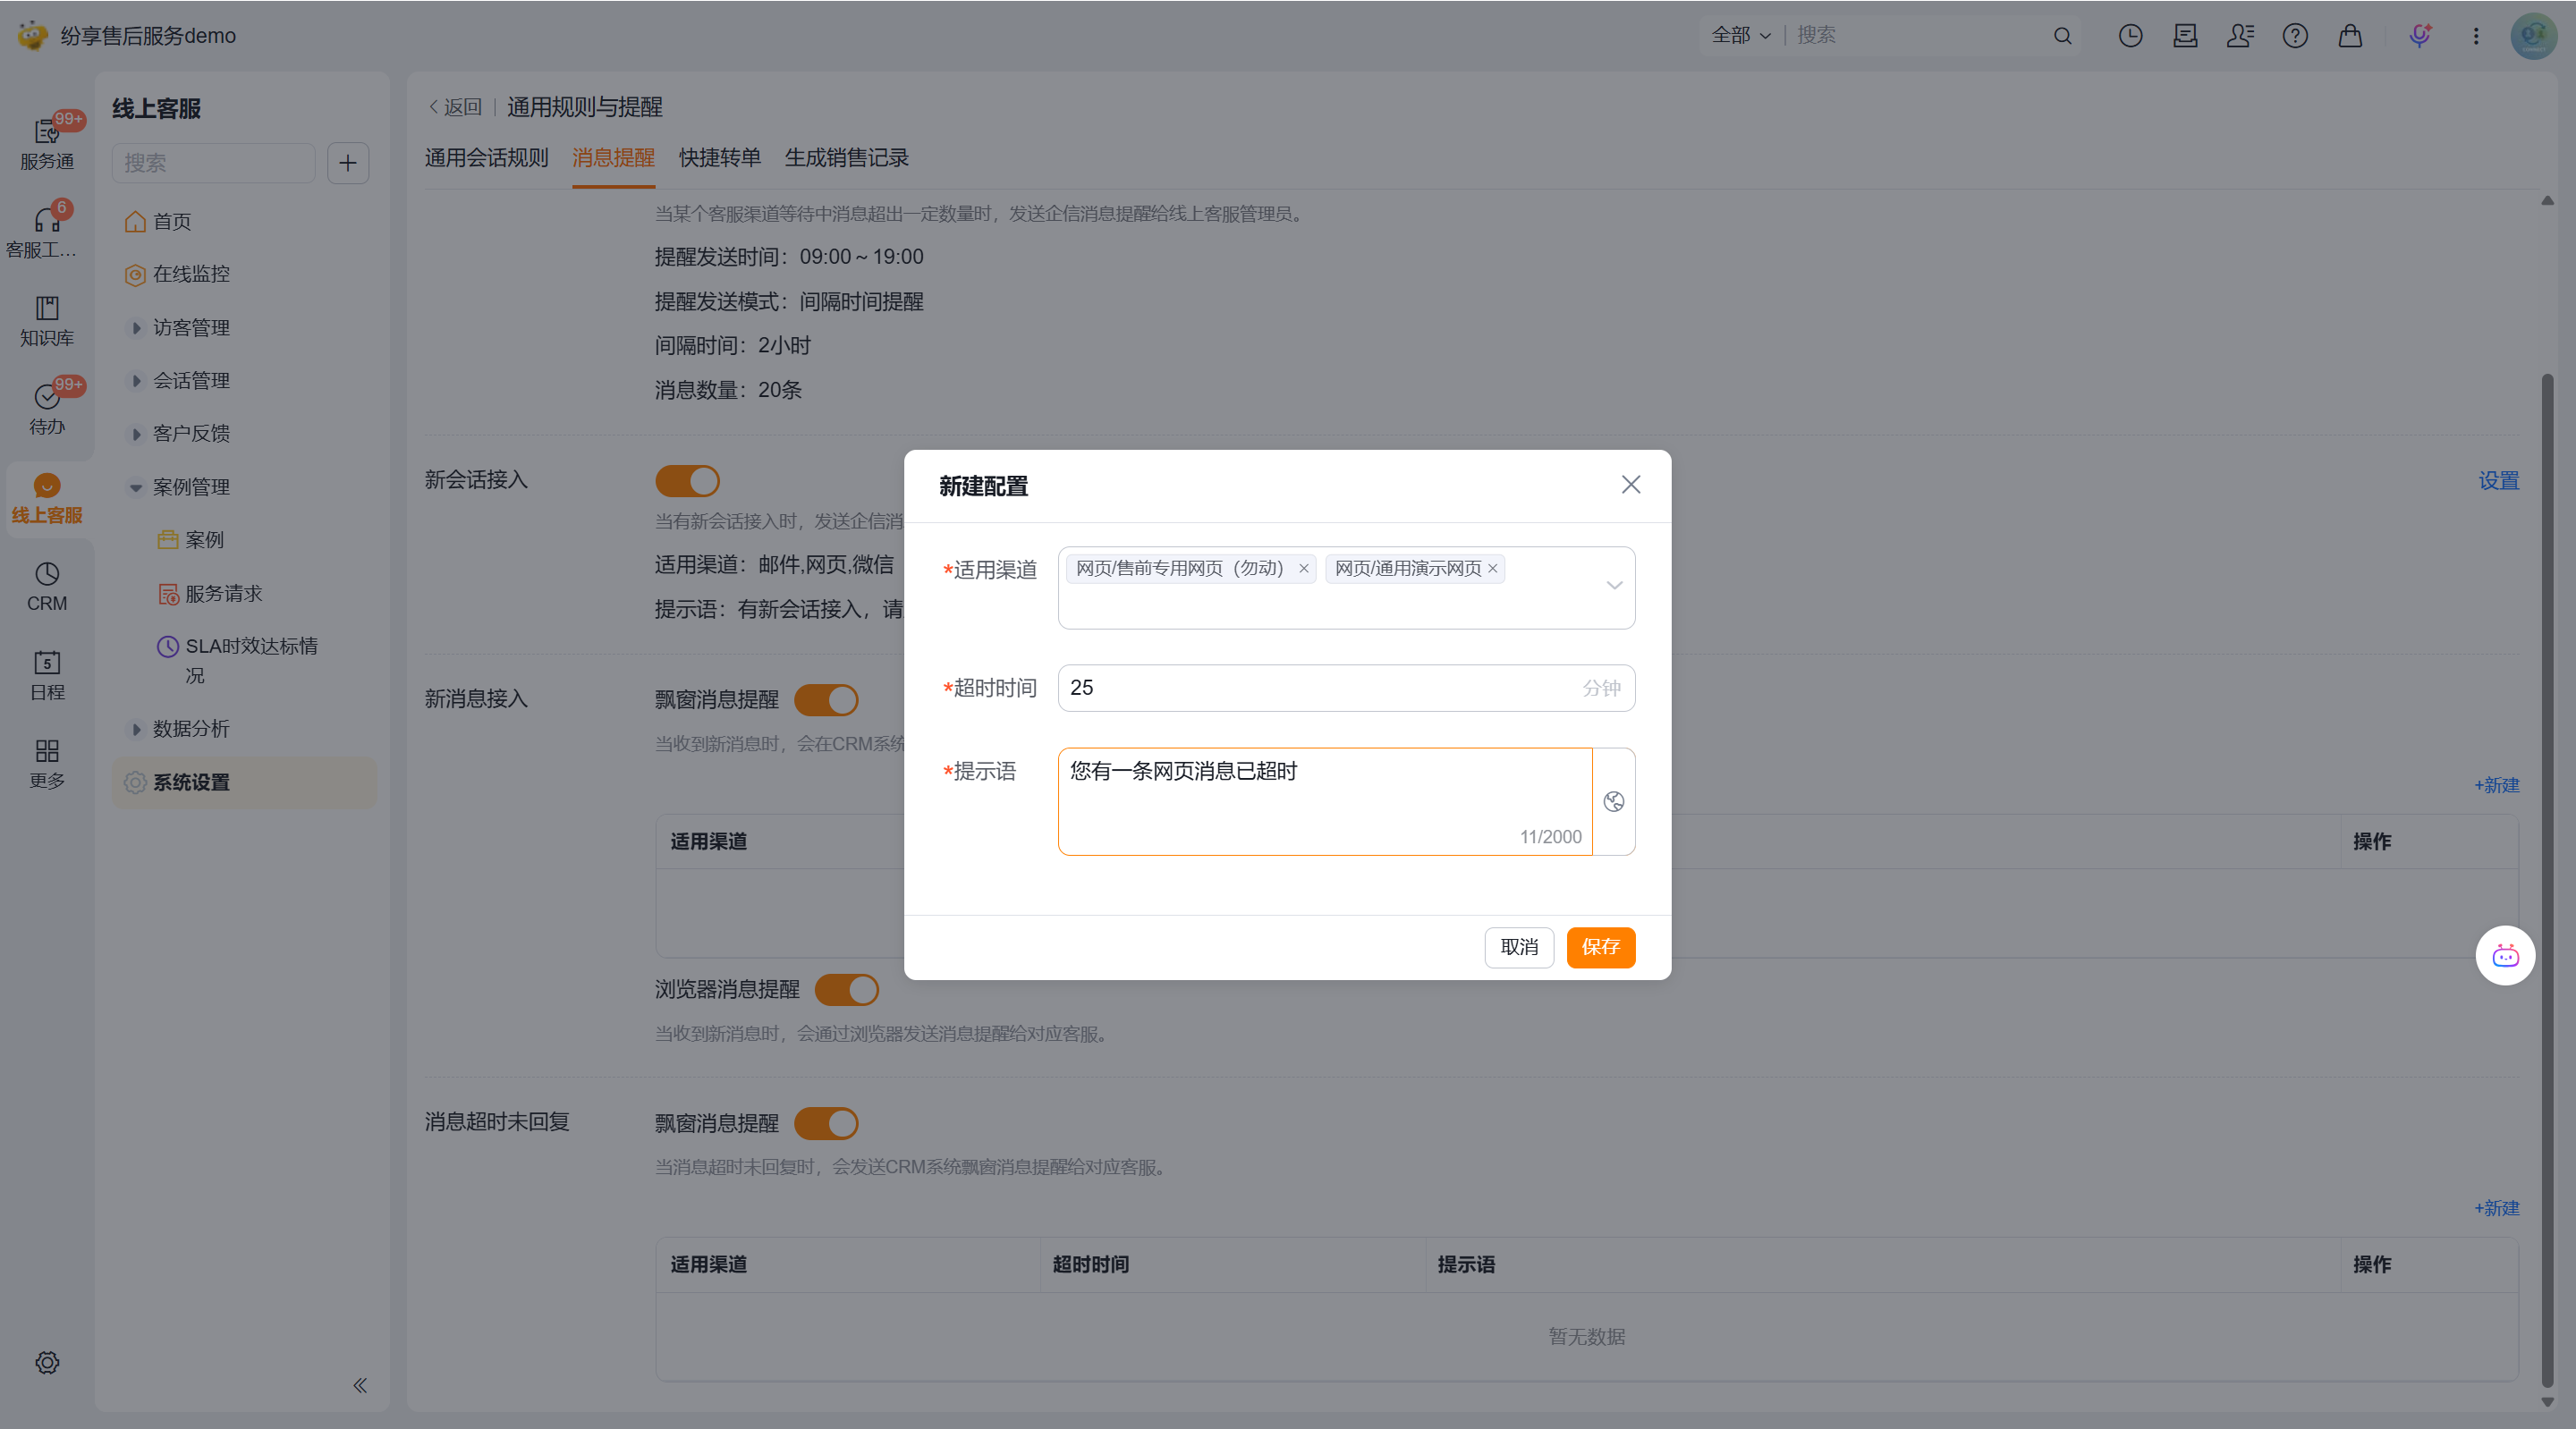Open the 日程 calendar sidebar icon
2576x1429 pixels.
[x=47, y=675]
